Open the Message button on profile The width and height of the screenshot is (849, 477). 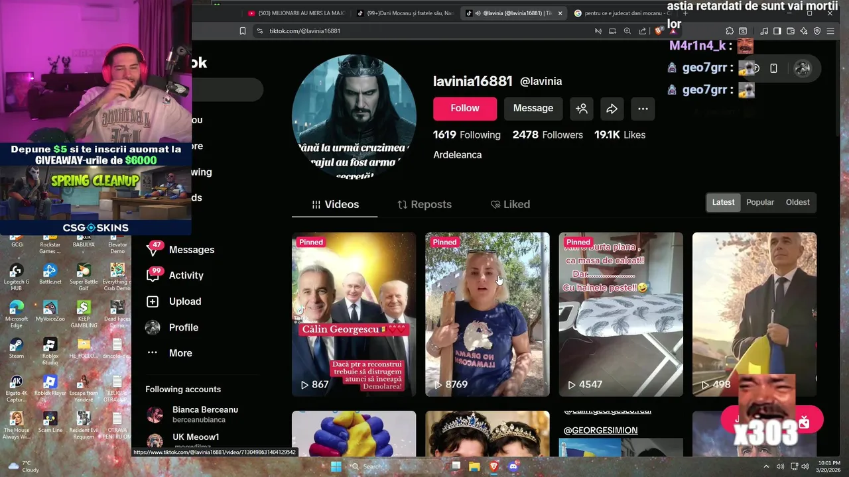[x=533, y=109]
